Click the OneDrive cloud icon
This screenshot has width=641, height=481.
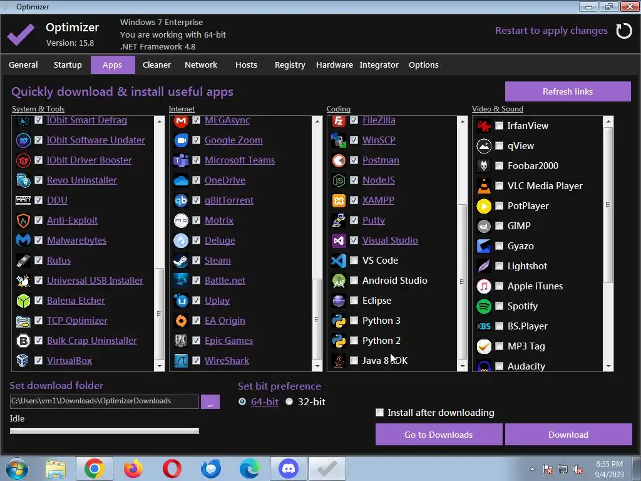(181, 180)
